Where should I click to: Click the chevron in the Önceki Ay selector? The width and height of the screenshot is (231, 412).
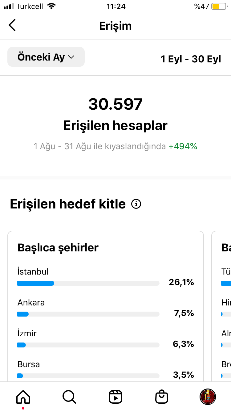71,57
